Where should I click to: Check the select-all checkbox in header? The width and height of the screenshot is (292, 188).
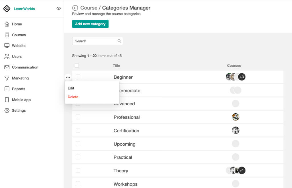(77, 66)
